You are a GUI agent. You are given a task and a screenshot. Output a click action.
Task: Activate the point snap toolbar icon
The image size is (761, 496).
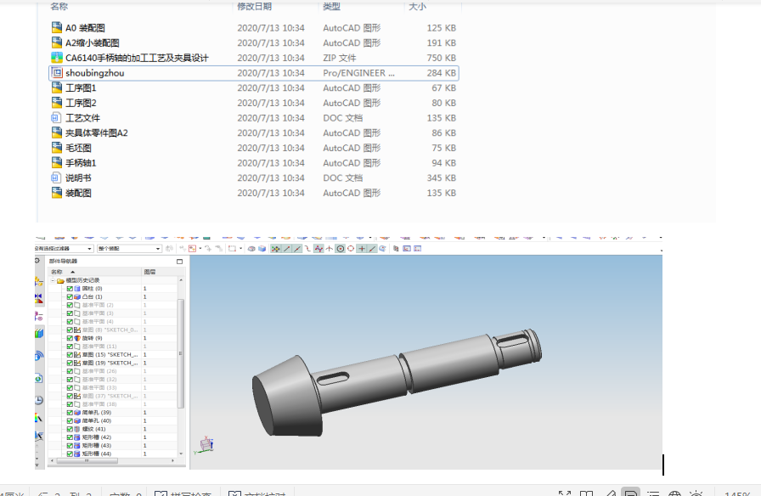pyautogui.click(x=276, y=247)
